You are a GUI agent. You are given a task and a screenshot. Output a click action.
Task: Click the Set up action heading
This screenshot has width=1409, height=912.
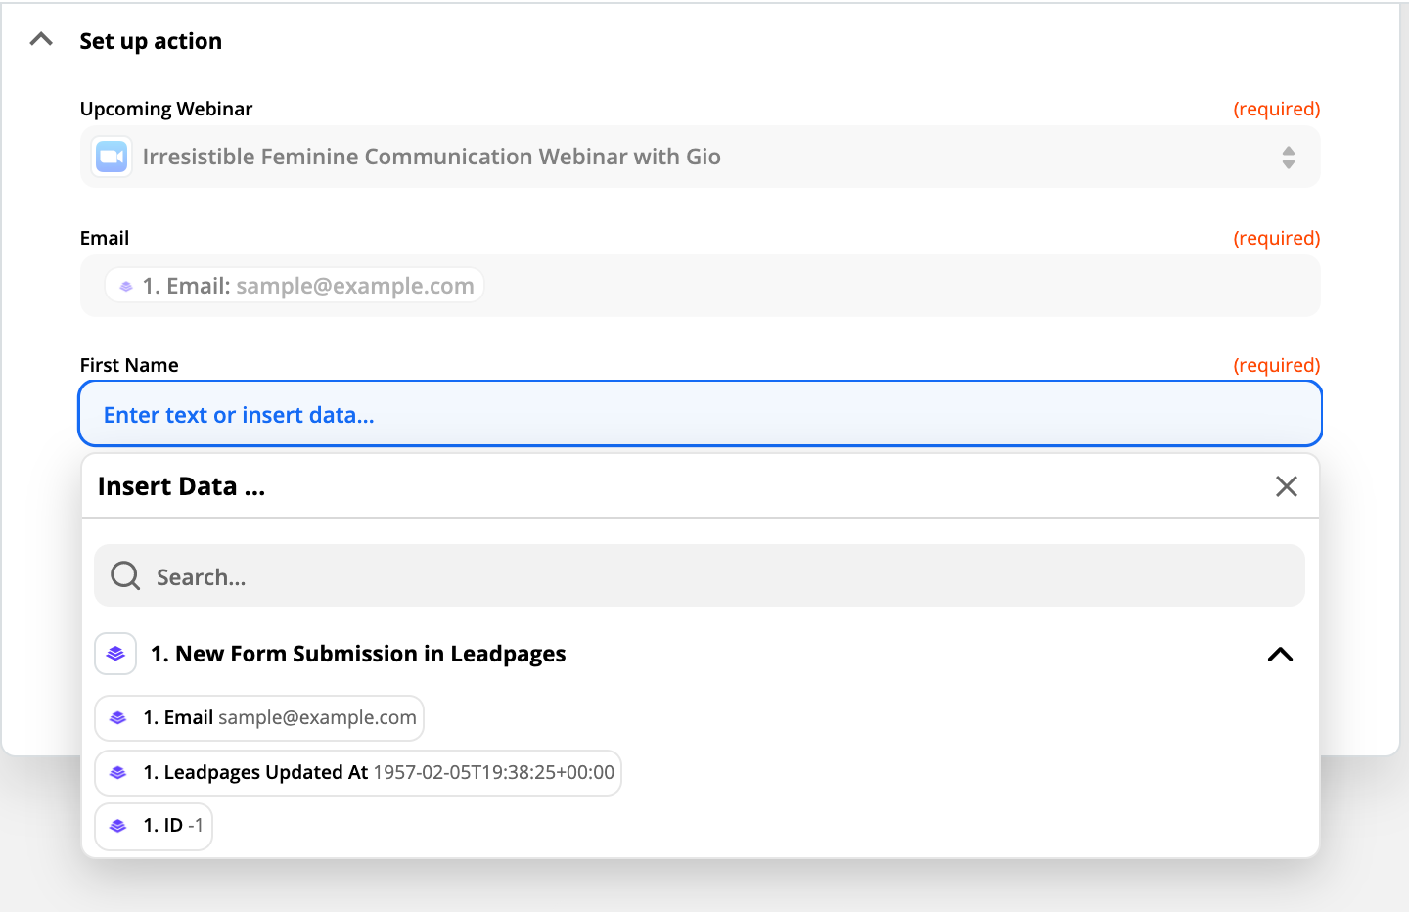tap(151, 41)
